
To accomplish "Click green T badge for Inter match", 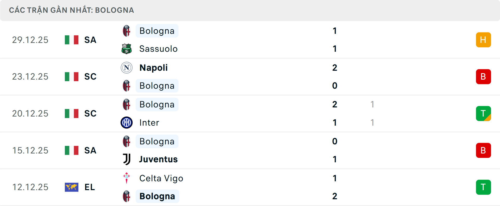I will 483,113.
